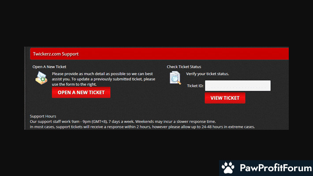Click the 'Ticket ID:' label
The height and width of the screenshot is (176, 313).
[x=195, y=86]
